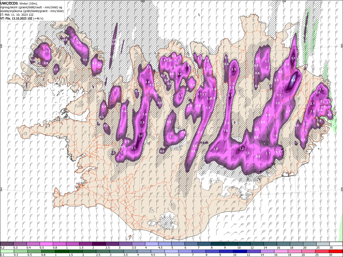Click the 2.2 precipitation value on the map
The height and width of the screenshot is (257, 343).
coord(241,149)
